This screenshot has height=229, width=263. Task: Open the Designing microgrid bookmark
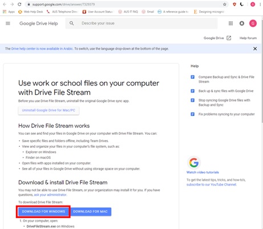coord(209,11)
